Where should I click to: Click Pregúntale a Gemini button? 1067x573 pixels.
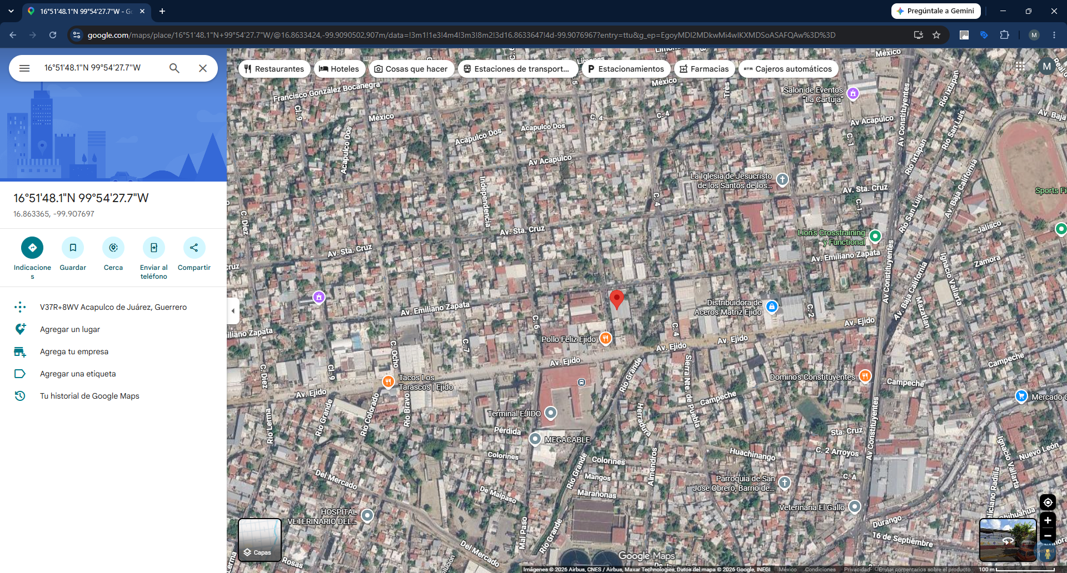pos(936,11)
